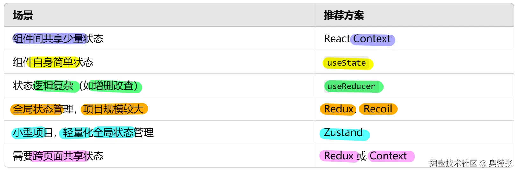Click pink highlighted Context in last row
This screenshot has height=173, width=518.
388,156
